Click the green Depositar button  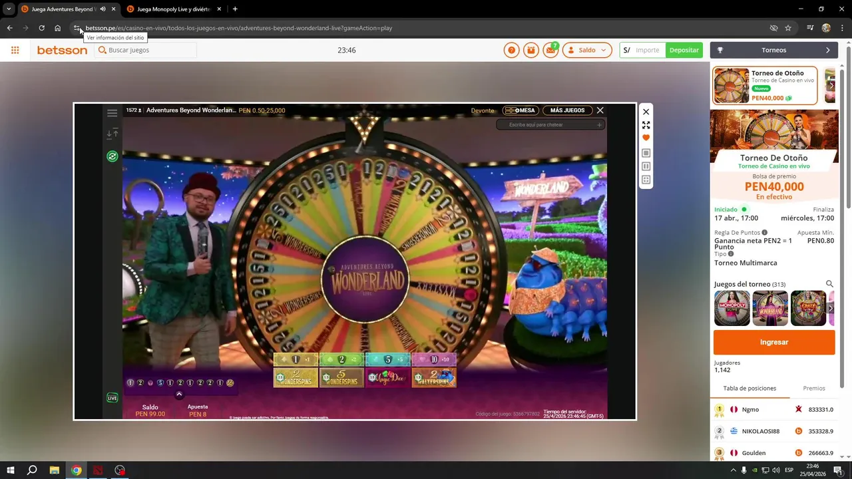(684, 50)
